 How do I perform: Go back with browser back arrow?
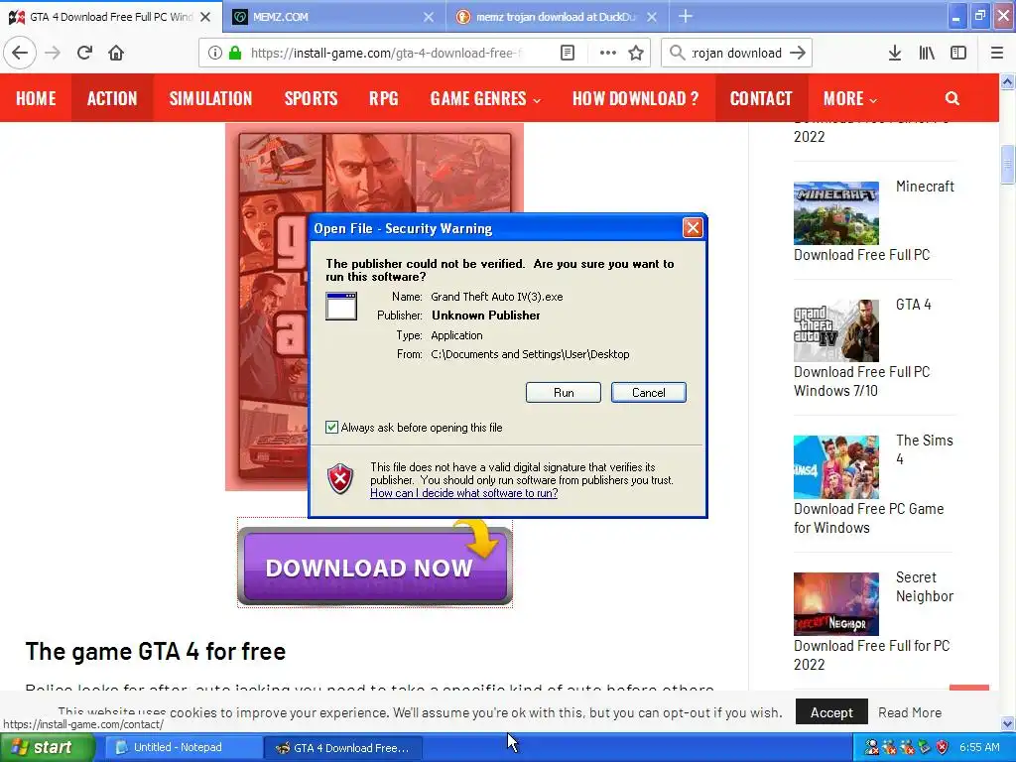point(20,54)
